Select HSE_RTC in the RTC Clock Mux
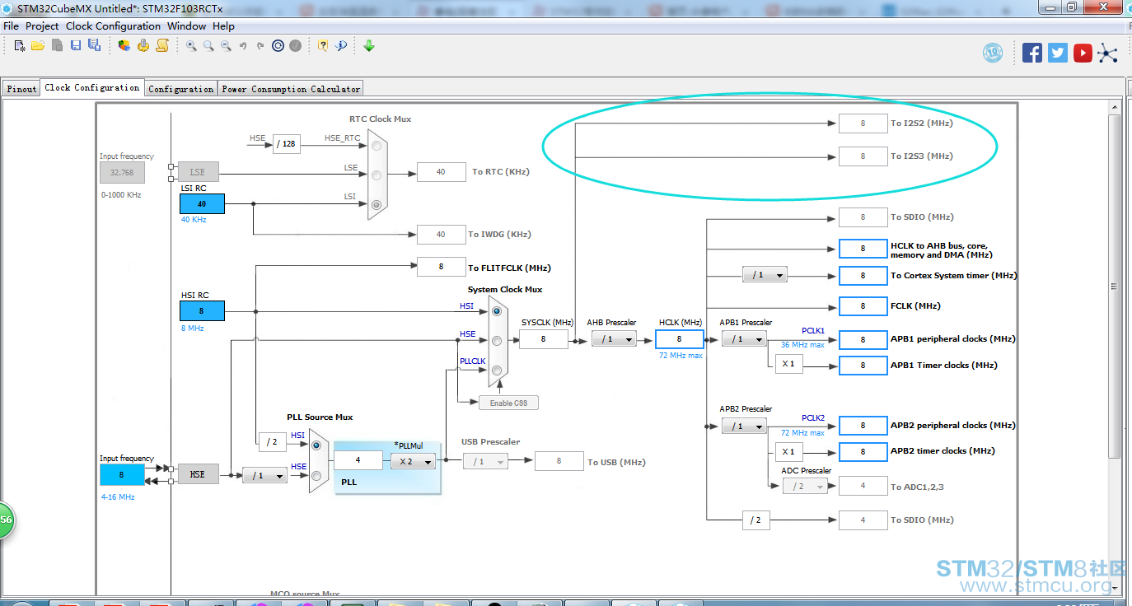Screen dimensions: 1132x606 [x=377, y=146]
